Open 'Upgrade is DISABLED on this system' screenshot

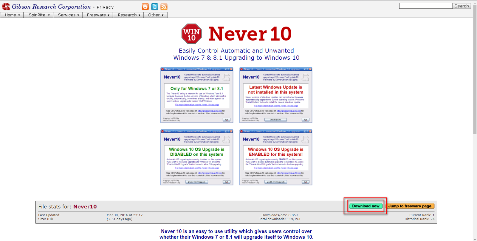pyautogui.click(x=197, y=157)
